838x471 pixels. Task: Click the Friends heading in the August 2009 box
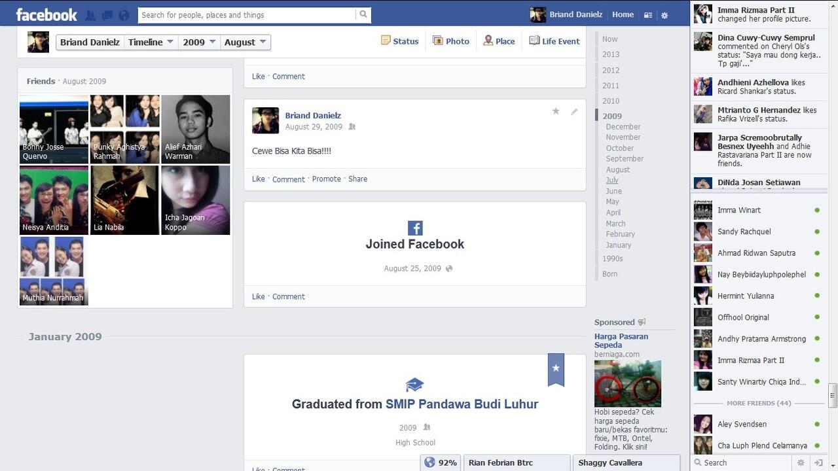(x=41, y=81)
